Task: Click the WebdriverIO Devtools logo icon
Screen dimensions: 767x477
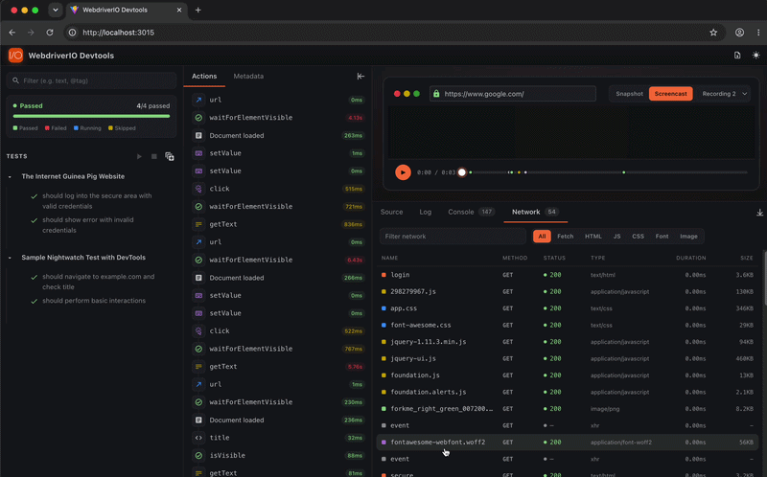Action: pyautogui.click(x=15, y=56)
